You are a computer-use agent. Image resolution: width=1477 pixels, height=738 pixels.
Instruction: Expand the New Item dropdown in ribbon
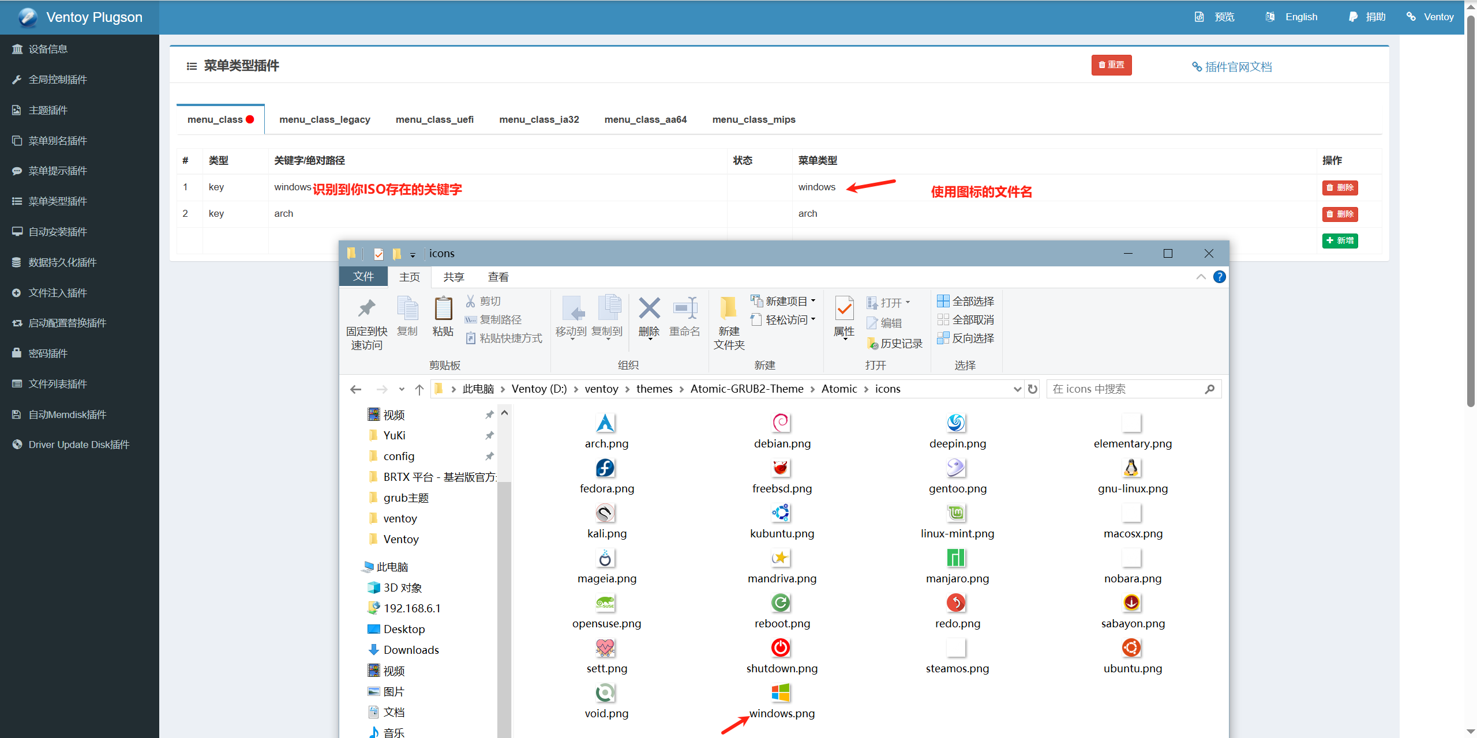tap(813, 301)
